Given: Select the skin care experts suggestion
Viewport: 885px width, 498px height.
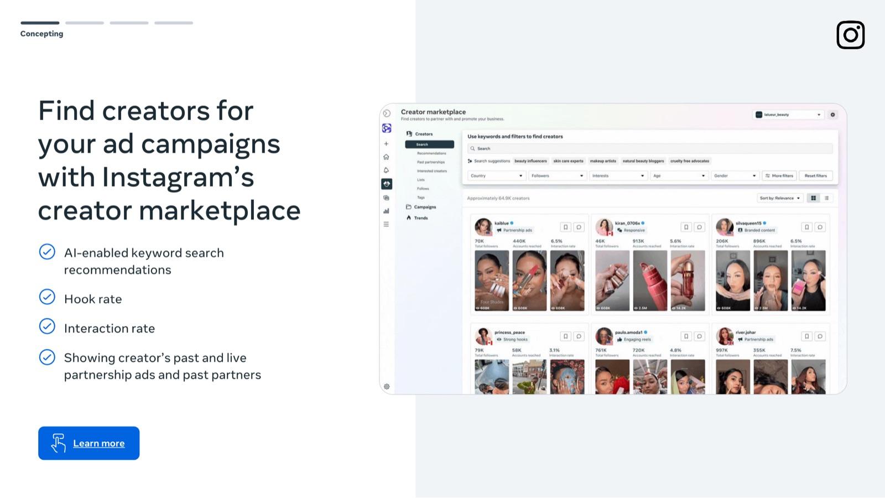Looking at the screenshot, I should click(x=568, y=161).
